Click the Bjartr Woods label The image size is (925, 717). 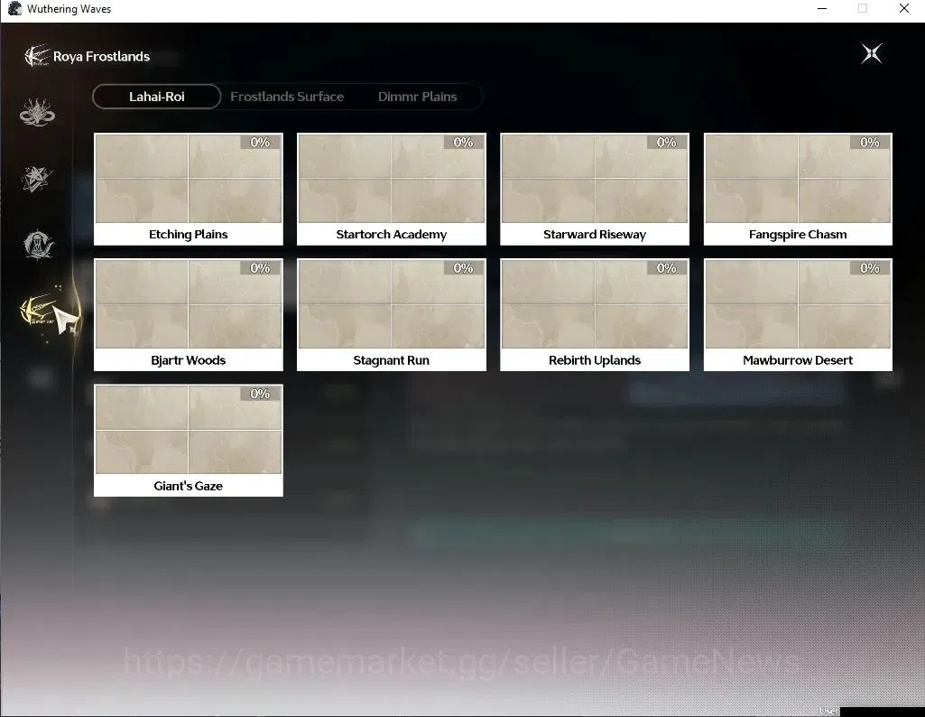(x=189, y=360)
